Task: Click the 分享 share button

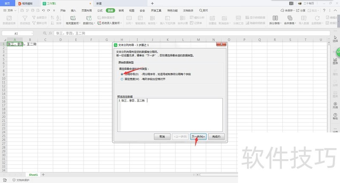Action: click(301, 10)
